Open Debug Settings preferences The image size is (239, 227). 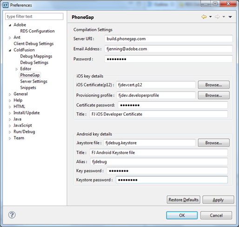(34, 63)
